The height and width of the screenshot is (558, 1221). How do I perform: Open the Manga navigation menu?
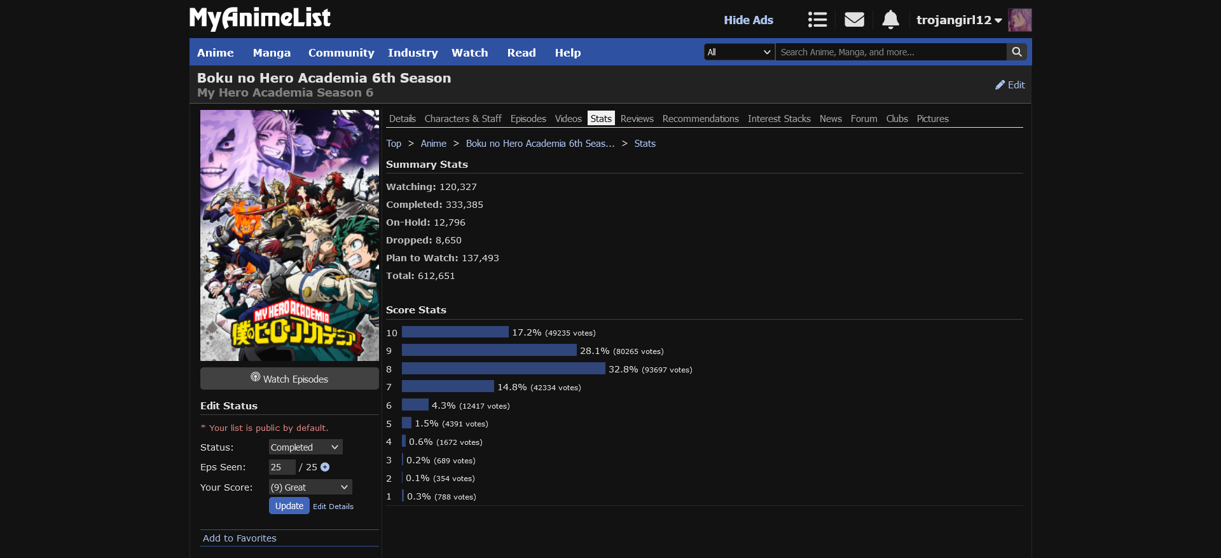[x=272, y=53]
